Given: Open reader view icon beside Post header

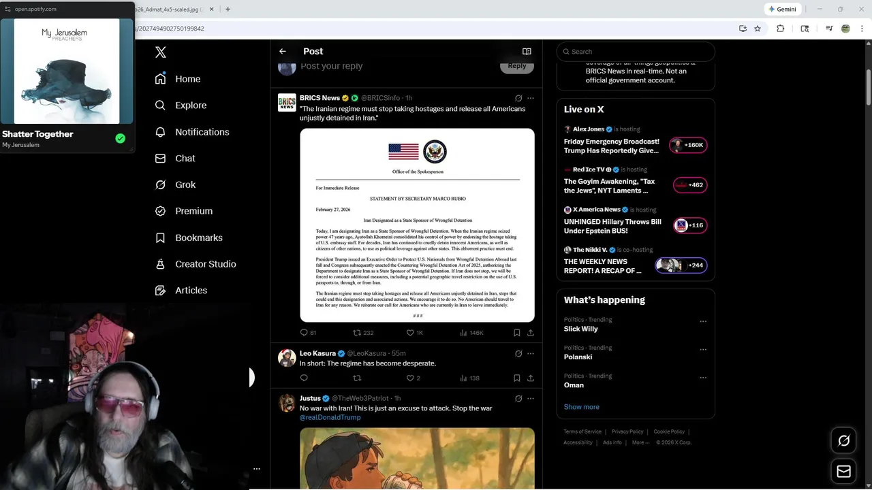Looking at the screenshot, I should pos(527,51).
